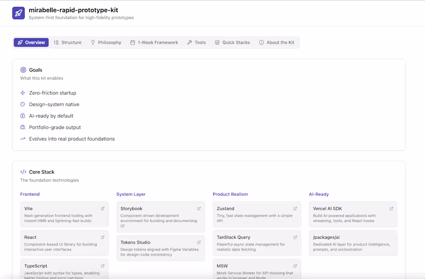
Task: Open the Philosophy tab
Action: coord(106,42)
